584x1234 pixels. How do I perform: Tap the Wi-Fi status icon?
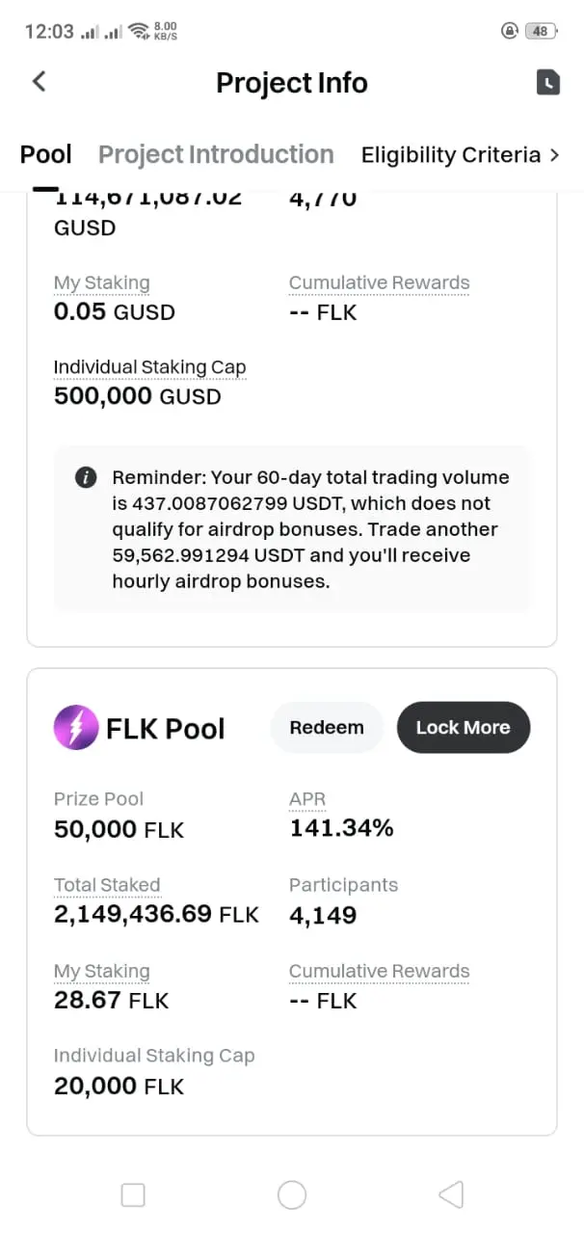coord(139,31)
